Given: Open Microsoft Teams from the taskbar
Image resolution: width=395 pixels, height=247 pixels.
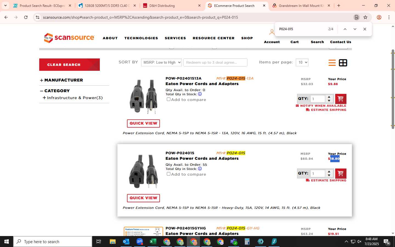Looking at the screenshot, I should click(234, 242).
